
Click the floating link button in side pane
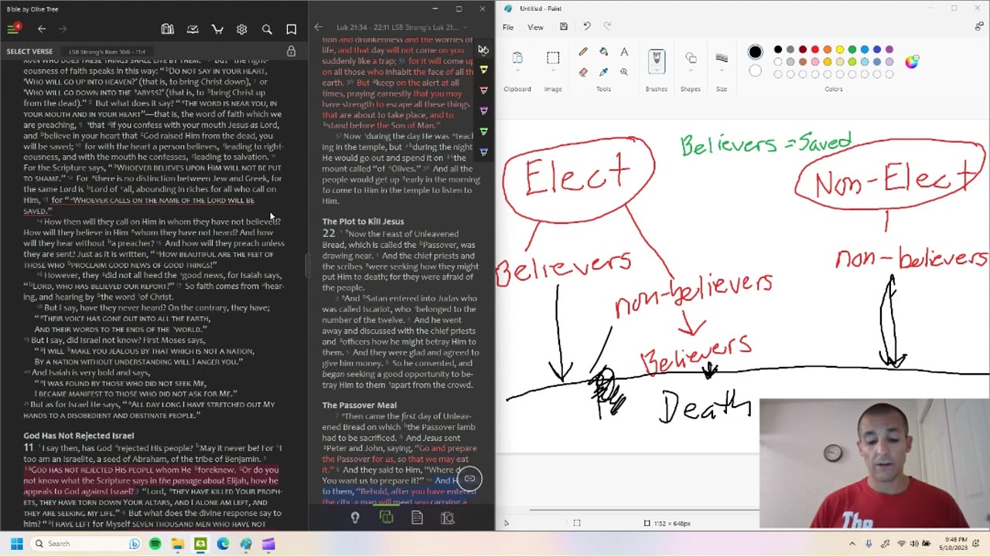coord(469,479)
